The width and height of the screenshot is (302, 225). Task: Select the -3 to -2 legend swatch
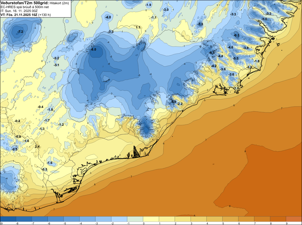click(103, 219)
